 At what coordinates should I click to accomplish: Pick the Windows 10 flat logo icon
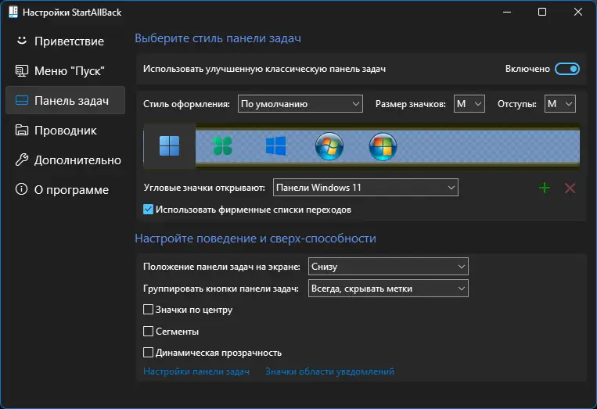click(275, 145)
